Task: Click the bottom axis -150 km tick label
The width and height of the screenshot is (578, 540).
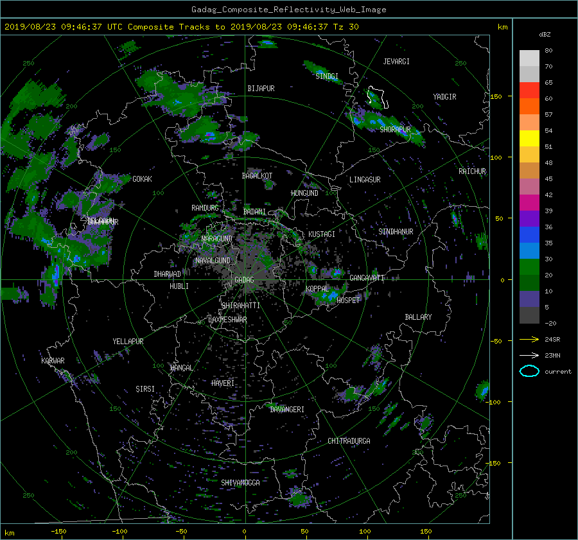Action: 58,532
